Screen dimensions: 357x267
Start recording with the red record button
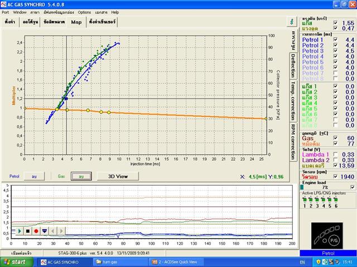(36, 230)
